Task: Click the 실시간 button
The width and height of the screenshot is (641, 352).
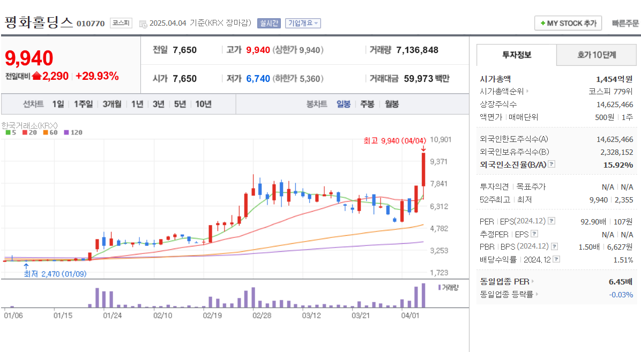Action: pos(269,23)
